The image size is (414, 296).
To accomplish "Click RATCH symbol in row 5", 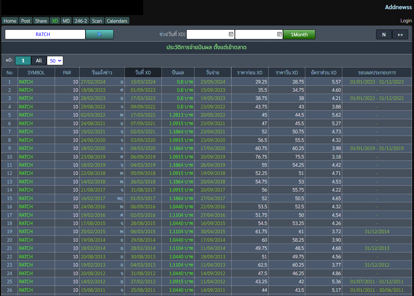I will point(26,115).
